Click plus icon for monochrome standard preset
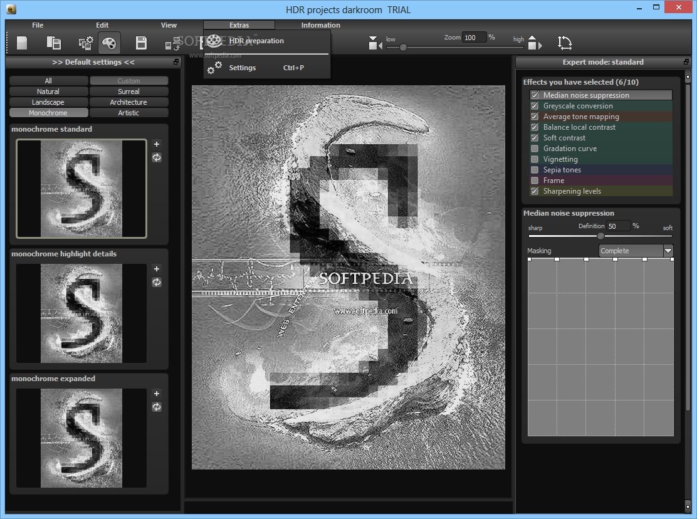 157,144
